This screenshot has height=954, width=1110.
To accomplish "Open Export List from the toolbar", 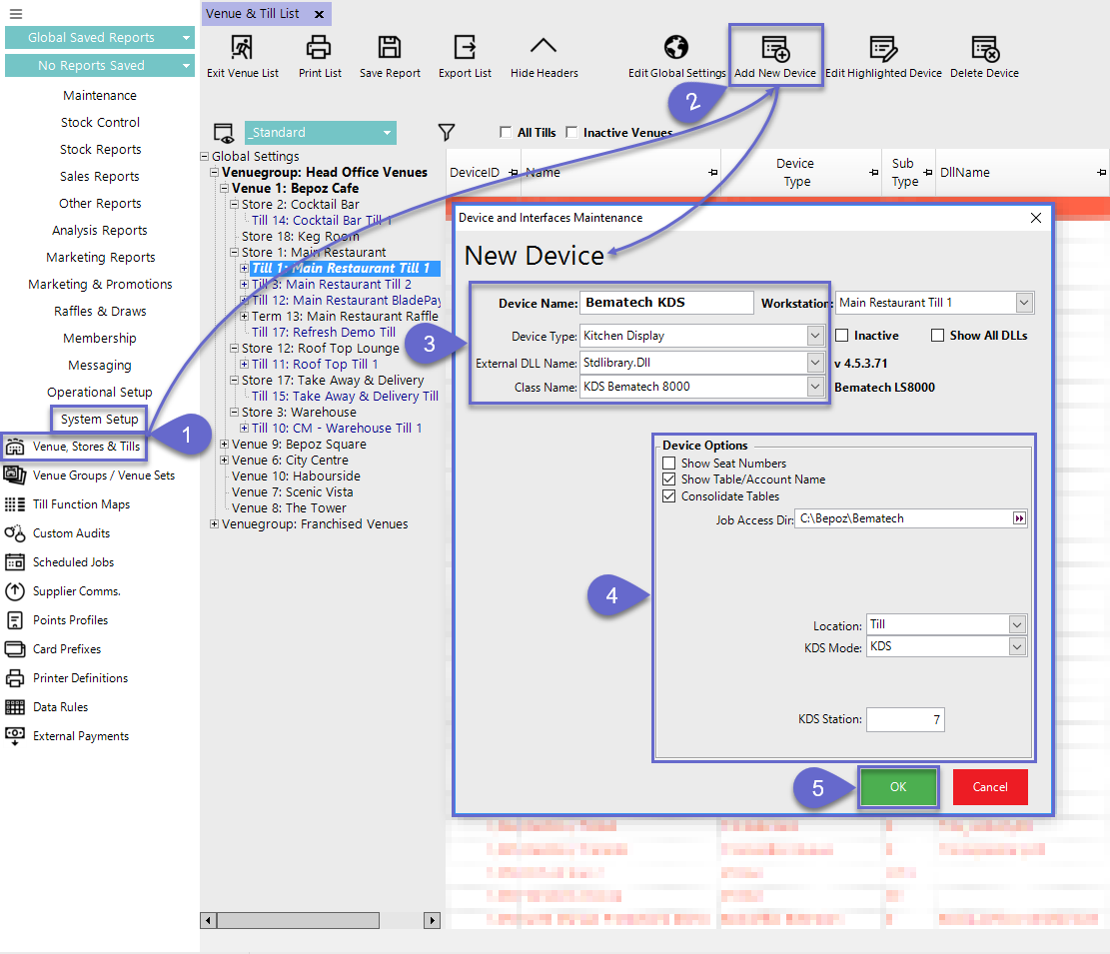I will point(465,47).
